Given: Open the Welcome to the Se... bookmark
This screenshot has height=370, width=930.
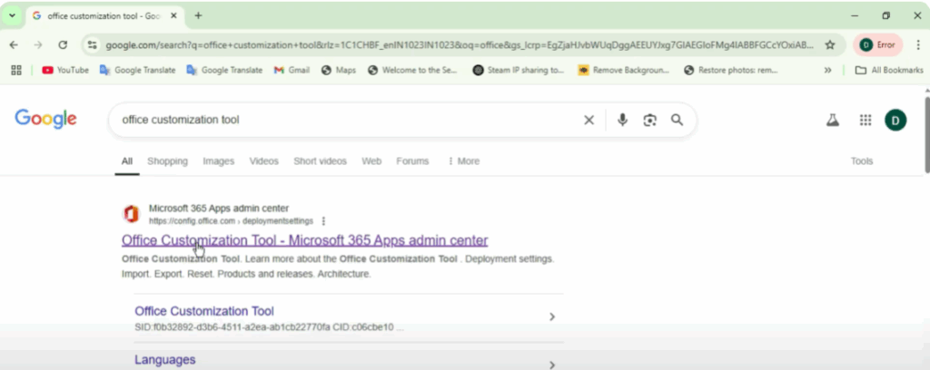Looking at the screenshot, I should (x=413, y=70).
